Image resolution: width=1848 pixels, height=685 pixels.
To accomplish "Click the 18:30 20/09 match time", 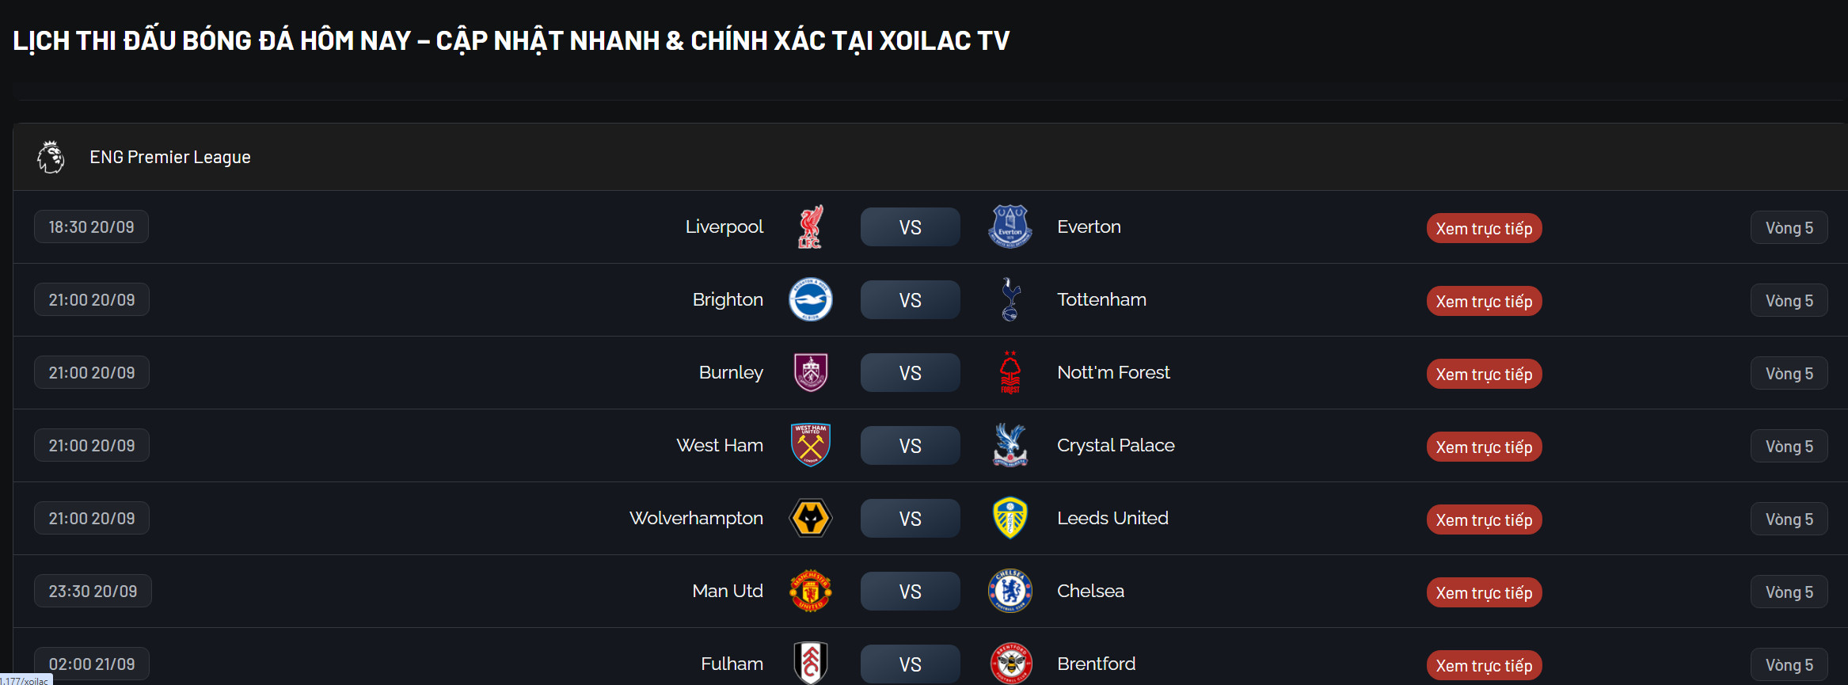I will click(x=91, y=227).
